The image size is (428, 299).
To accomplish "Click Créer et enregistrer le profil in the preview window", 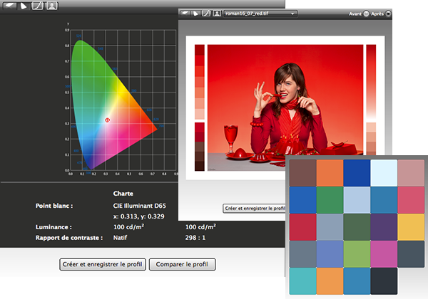I will (254, 209).
